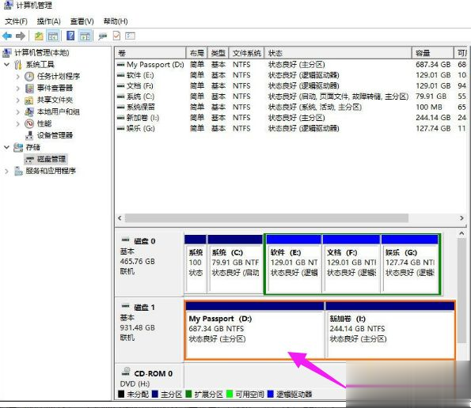Select 任务计划程序 in the tree
Image resolution: width=471 pixels, height=408 pixels.
(59, 77)
